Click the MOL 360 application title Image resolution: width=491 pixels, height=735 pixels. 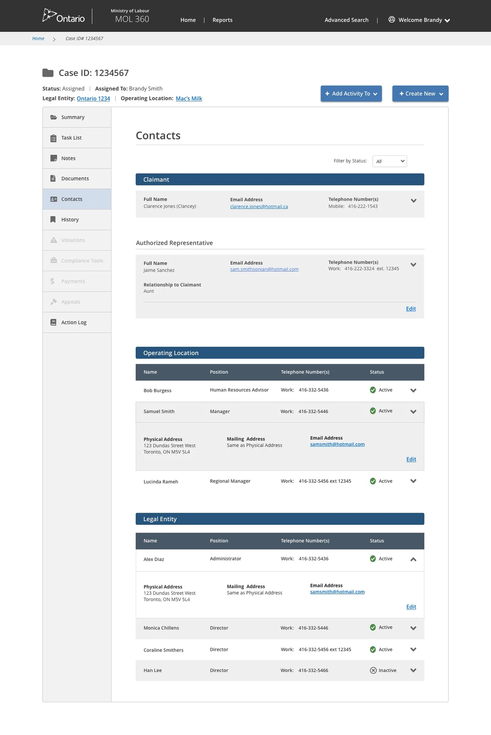coord(132,19)
